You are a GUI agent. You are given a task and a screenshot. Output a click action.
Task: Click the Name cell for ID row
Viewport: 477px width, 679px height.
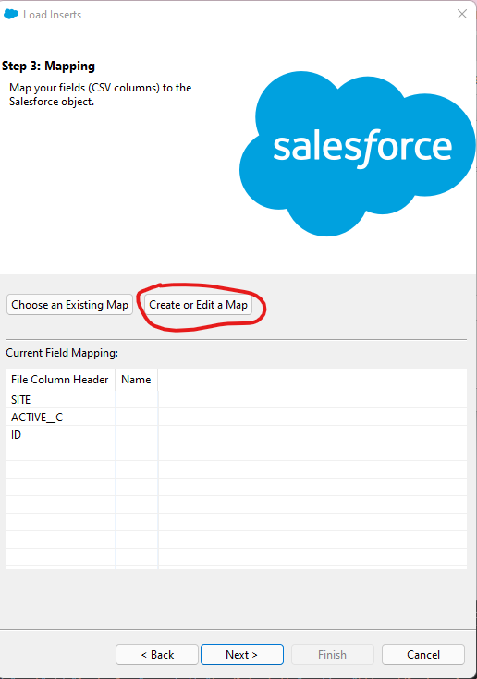pyautogui.click(x=137, y=434)
